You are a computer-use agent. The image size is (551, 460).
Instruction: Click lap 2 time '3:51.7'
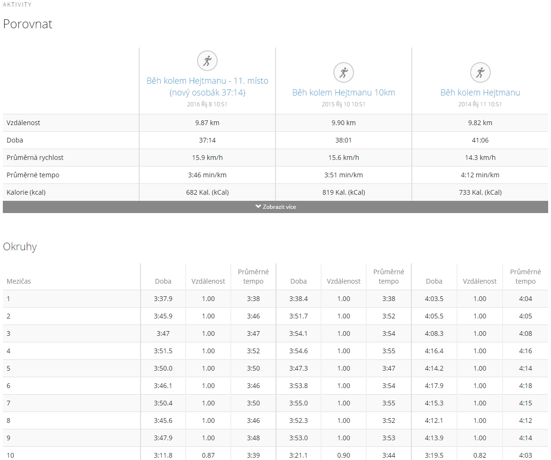tap(299, 316)
